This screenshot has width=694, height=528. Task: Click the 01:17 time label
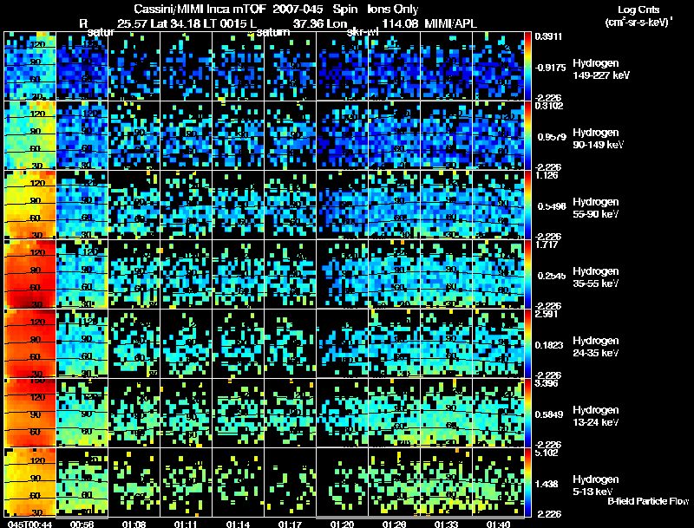click(290, 524)
